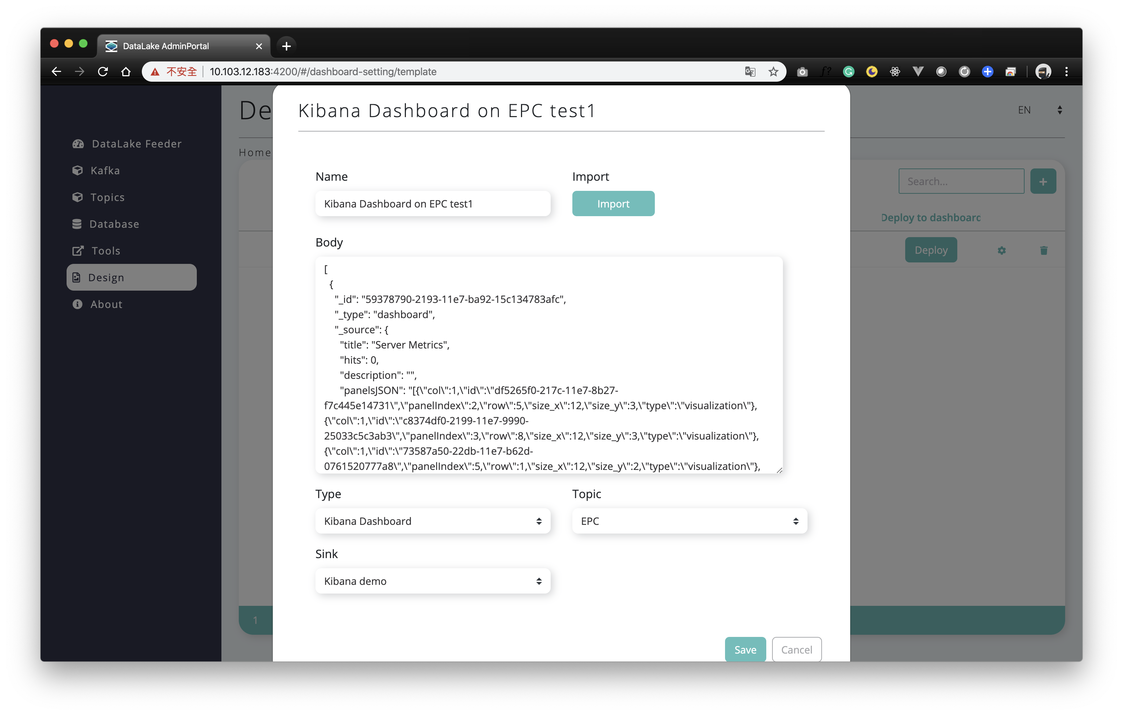Image resolution: width=1123 pixels, height=715 pixels.
Task: Click the yellow crescent extension icon
Action: click(x=872, y=71)
